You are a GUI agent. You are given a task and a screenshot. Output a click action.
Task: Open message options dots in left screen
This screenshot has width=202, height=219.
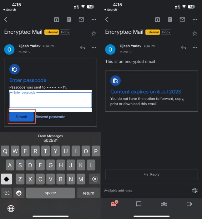(94, 48)
